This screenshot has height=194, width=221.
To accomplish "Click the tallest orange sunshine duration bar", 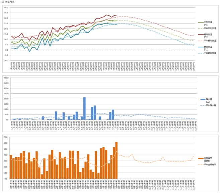I will [x=117, y=160].
